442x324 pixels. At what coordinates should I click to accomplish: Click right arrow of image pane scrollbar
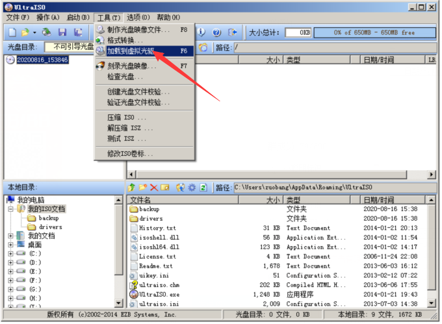click(431, 175)
